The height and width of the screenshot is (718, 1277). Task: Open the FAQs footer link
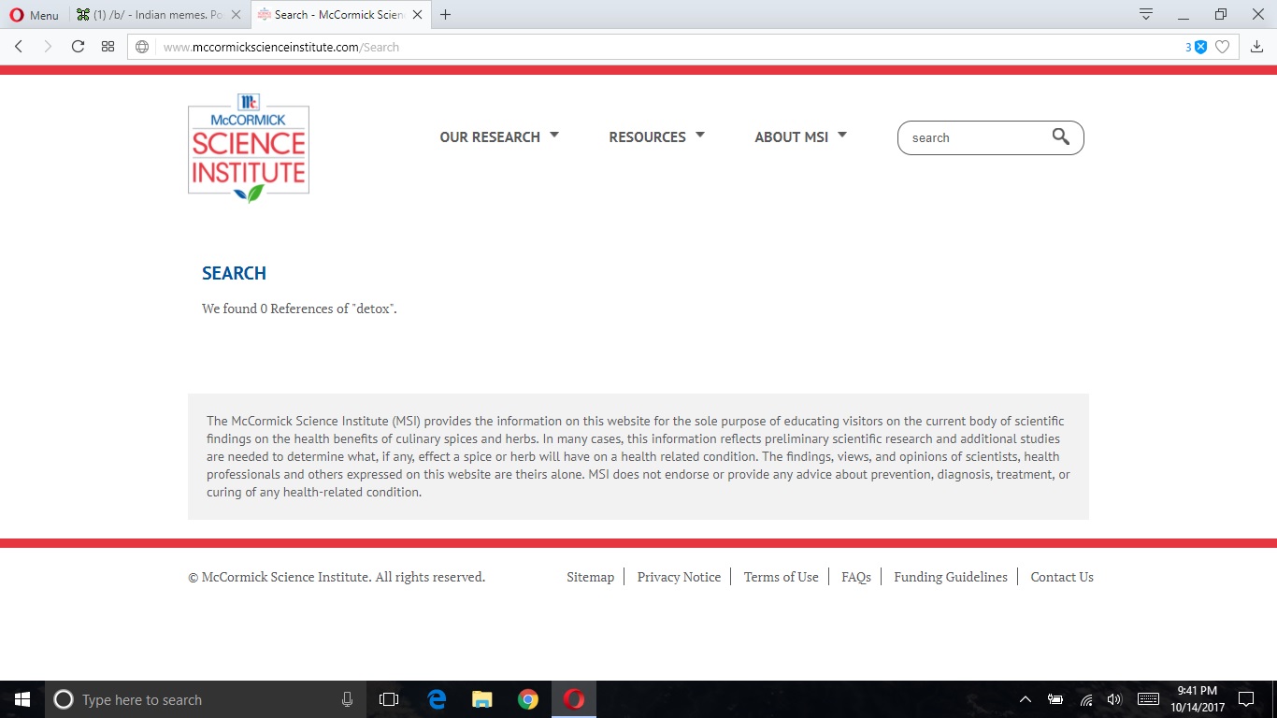tap(856, 577)
